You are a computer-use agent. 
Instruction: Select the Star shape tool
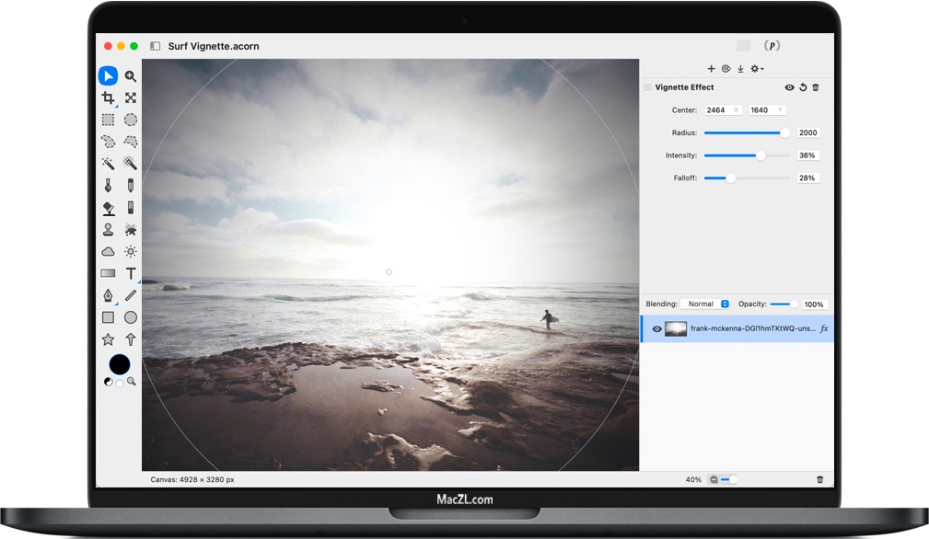[108, 338]
